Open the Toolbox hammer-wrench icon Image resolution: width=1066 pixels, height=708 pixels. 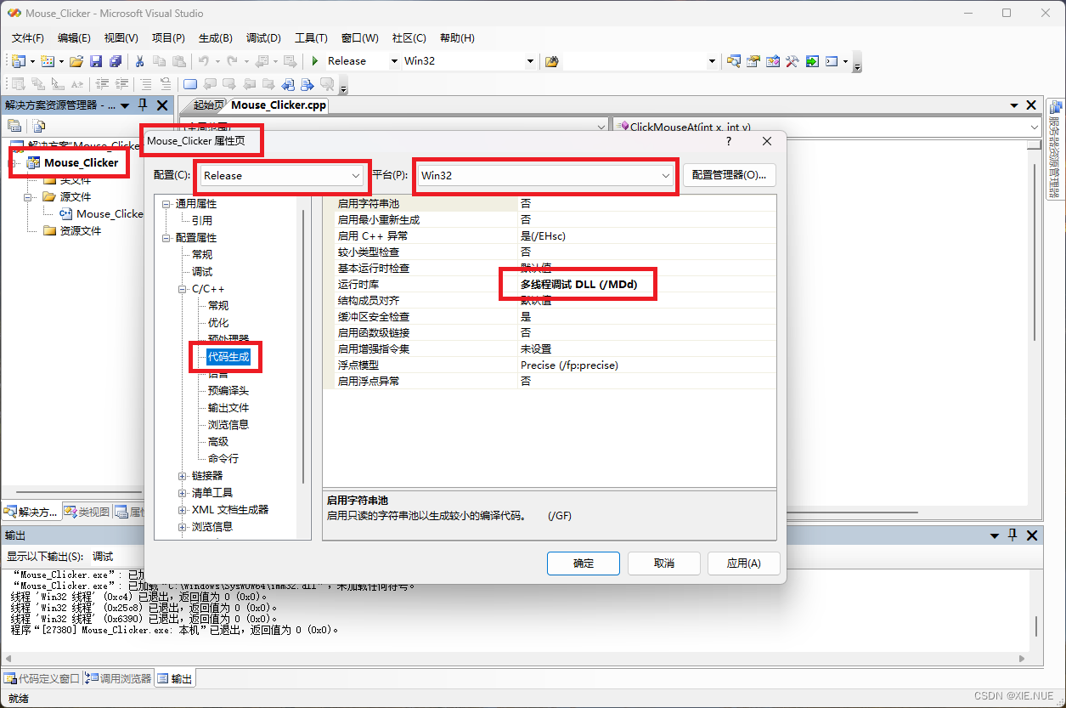[792, 61]
